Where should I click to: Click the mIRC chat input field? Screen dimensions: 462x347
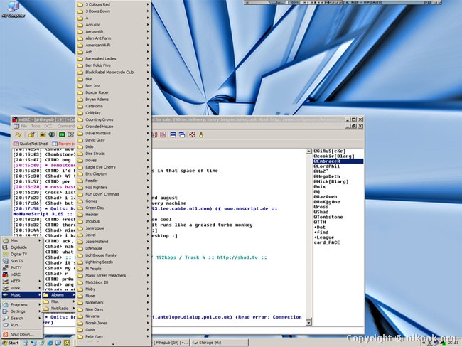coord(258,331)
